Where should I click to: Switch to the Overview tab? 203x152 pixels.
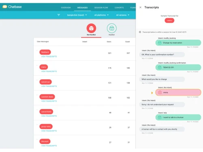(66, 8)
